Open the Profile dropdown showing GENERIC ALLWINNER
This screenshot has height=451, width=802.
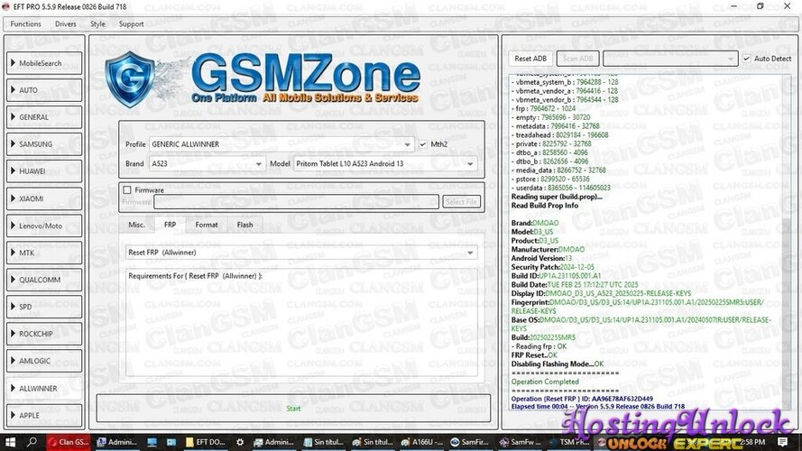point(281,144)
